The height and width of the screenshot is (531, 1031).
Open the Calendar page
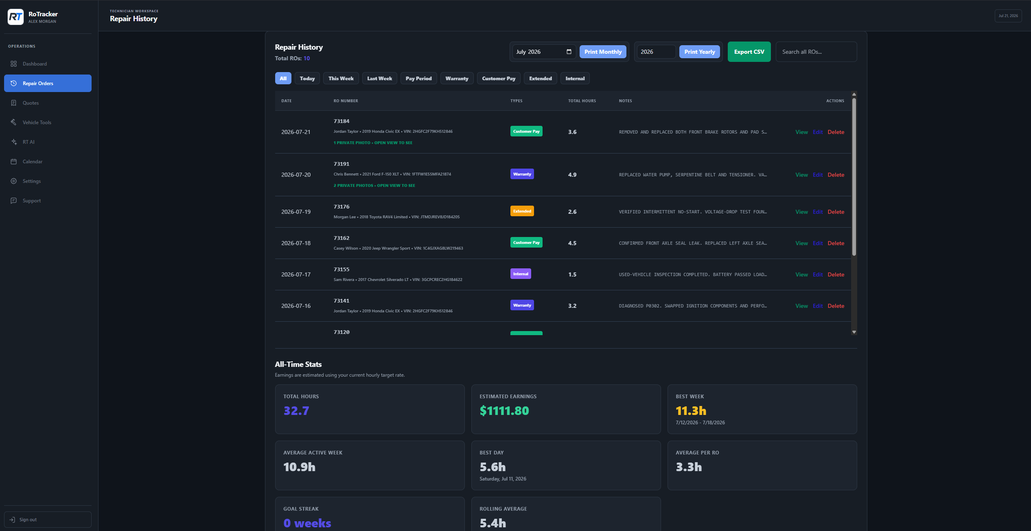click(x=48, y=162)
